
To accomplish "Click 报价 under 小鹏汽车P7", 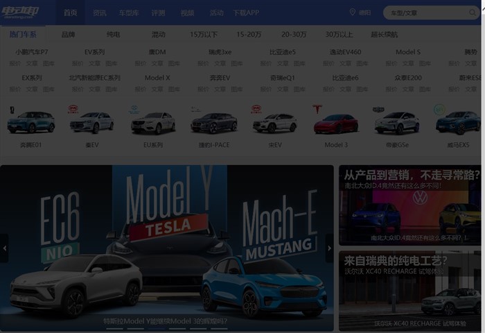I will coord(15,64).
